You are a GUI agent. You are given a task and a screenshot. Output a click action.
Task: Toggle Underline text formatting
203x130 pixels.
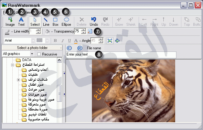(x=69, y=41)
